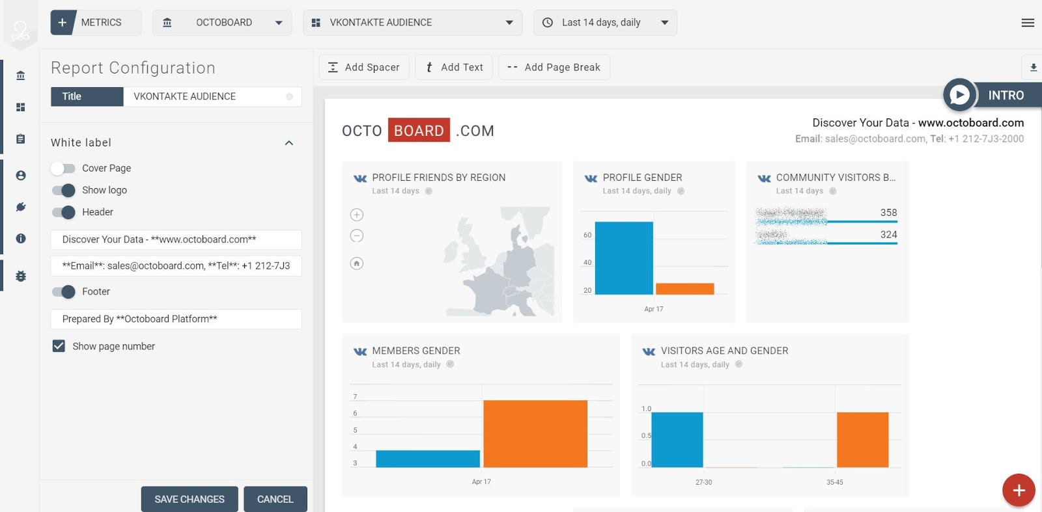This screenshot has height=512, width=1042.
Task: Edit the Discover Your Data header field
Action: coord(176,239)
